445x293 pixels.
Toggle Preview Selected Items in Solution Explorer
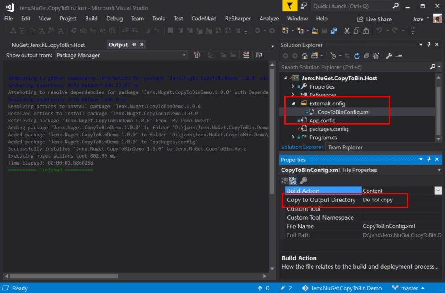pyautogui.click(x=399, y=56)
